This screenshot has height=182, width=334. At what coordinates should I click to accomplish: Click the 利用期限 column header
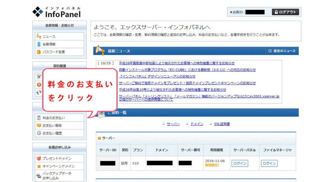pos(217,150)
